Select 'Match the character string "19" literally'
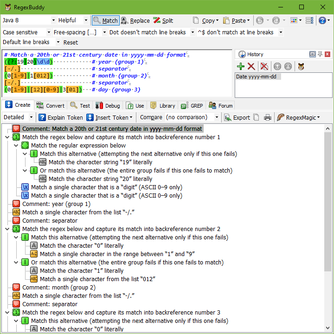Screen dimensions: 334x334 point(100,162)
